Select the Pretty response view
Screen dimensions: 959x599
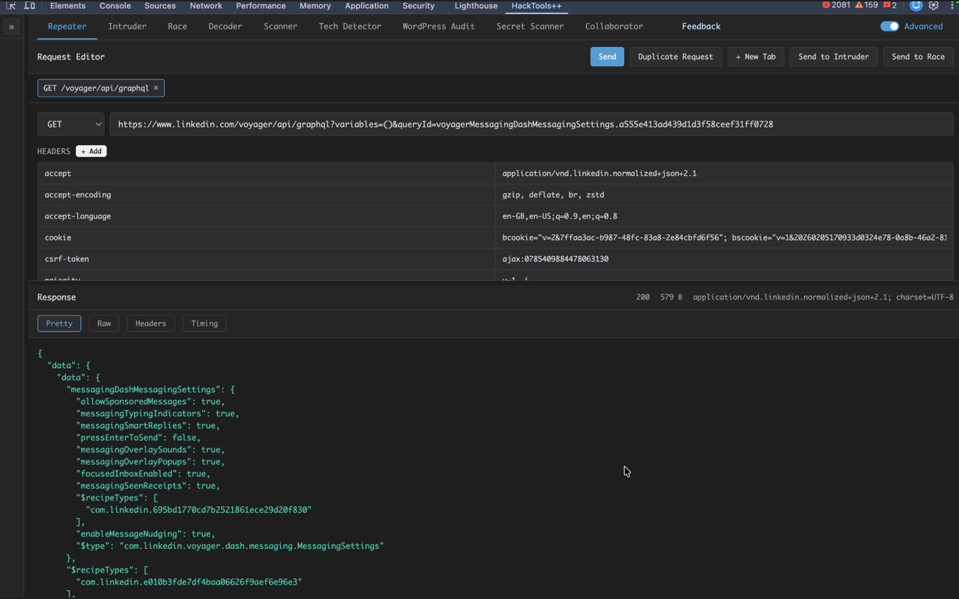(x=59, y=323)
